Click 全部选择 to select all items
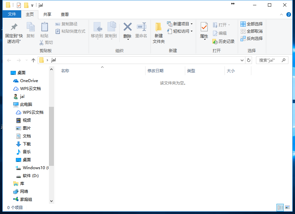Viewport: 295px width, 214px height. (x=252, y=23)
